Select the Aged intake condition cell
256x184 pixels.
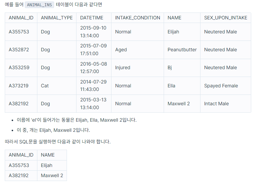click(137, 50)
